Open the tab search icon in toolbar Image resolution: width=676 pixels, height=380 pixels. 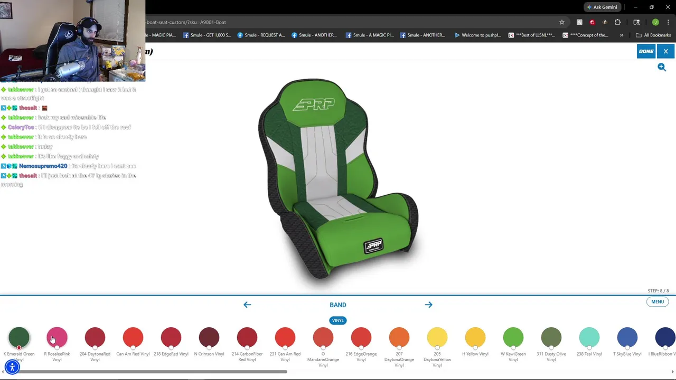(x=636, y=22)
